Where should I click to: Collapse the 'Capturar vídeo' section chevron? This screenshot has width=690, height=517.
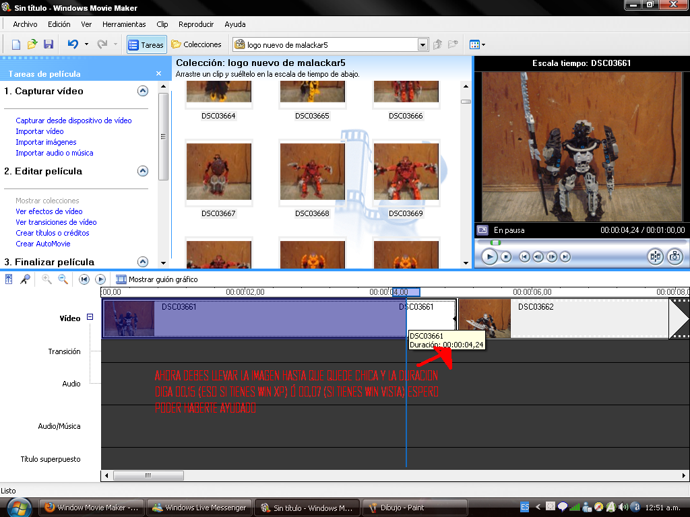click(142, 91)
